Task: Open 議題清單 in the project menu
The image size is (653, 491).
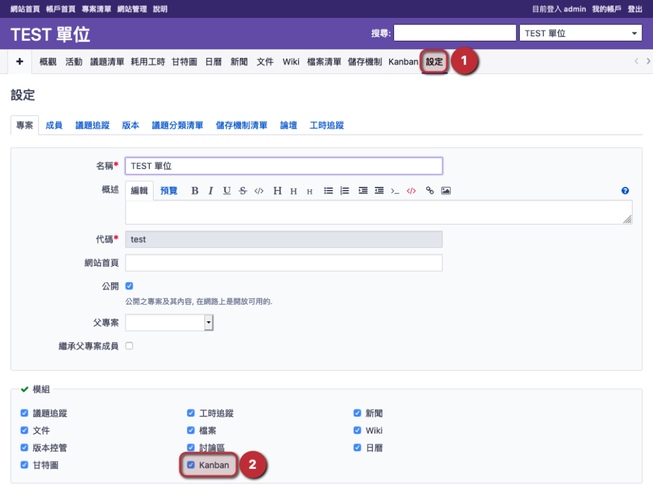Action: (x=107, y=62)
